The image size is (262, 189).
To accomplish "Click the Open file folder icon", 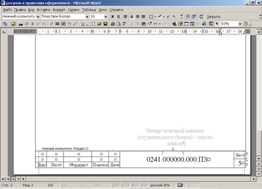I will 99,24.
